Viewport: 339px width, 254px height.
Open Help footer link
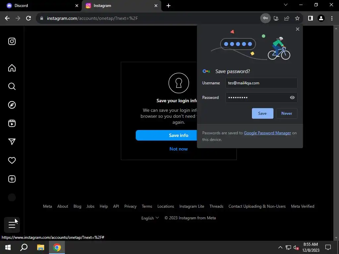click(x=104, y=206)
